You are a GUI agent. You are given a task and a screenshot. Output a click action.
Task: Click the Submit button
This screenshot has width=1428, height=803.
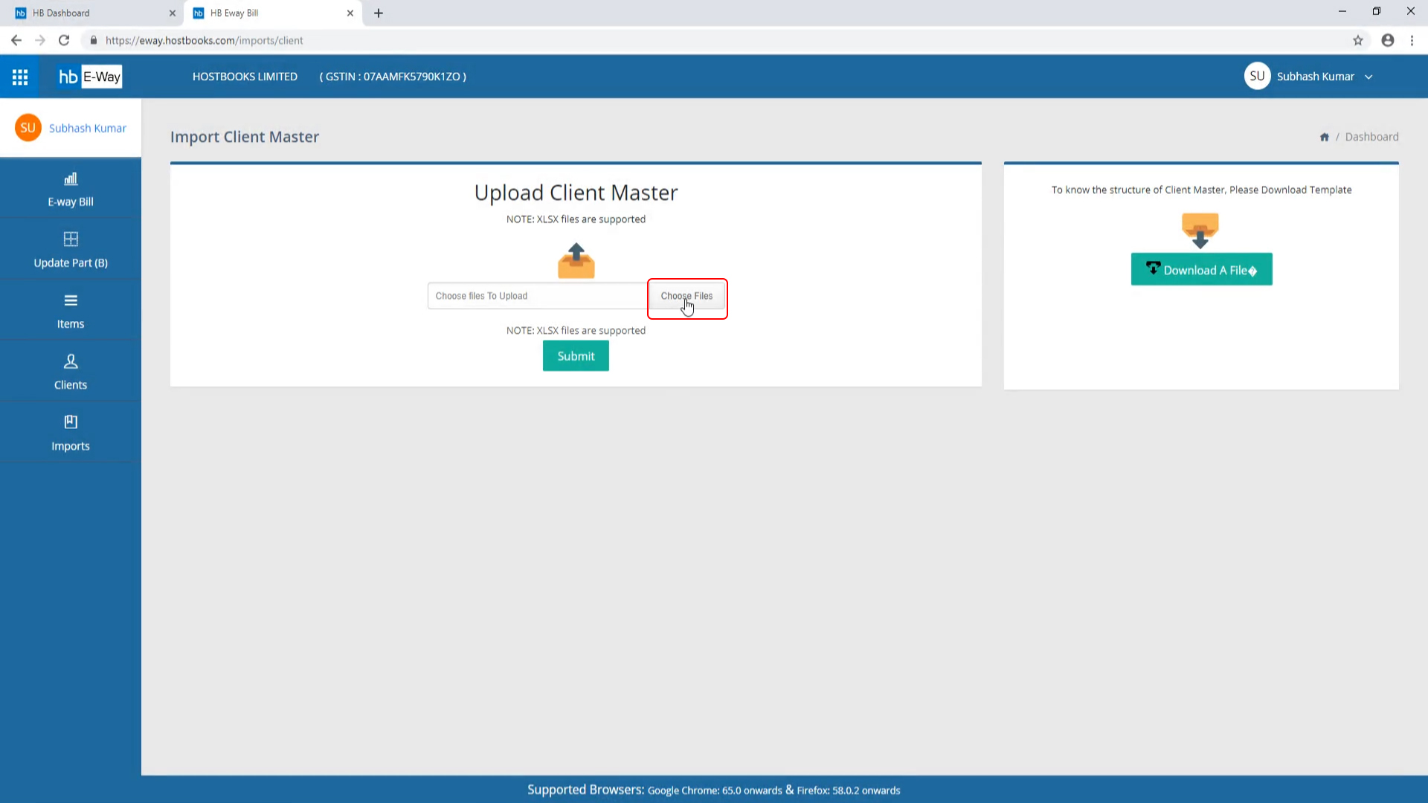click(576, 356)
